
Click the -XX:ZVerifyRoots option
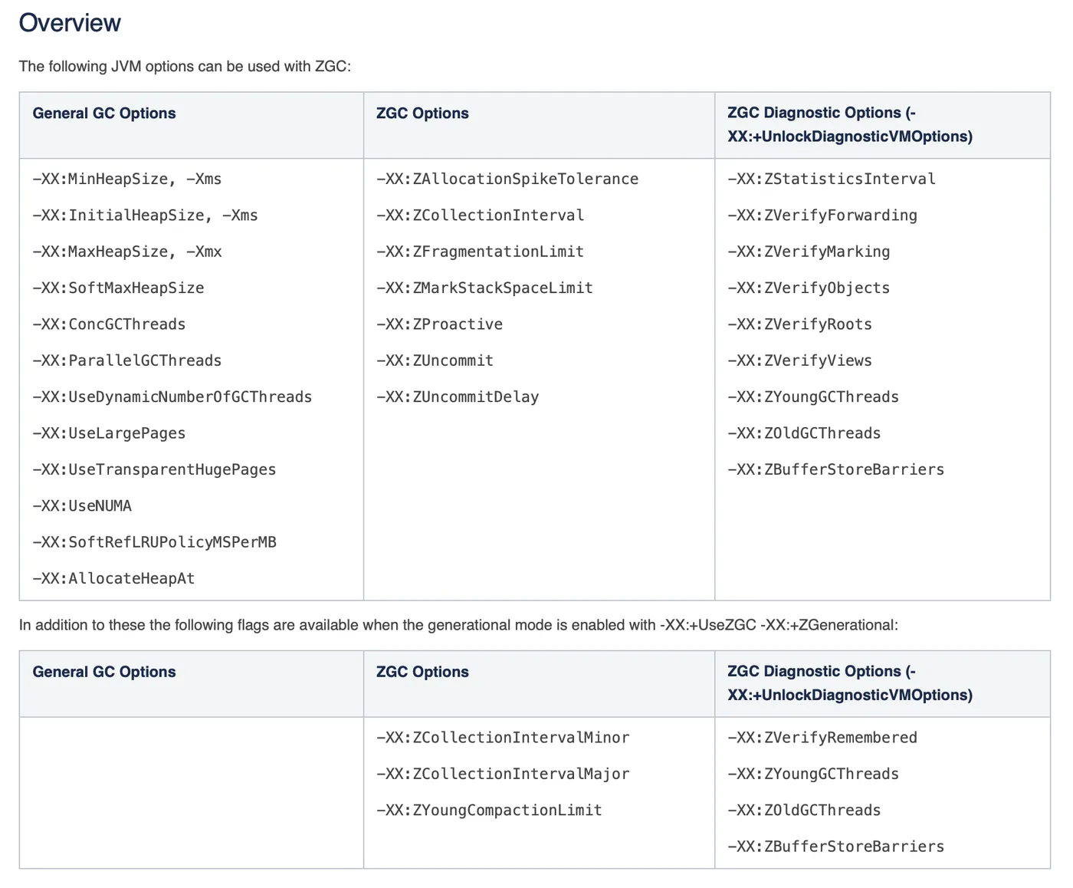(x=799, y=324)
